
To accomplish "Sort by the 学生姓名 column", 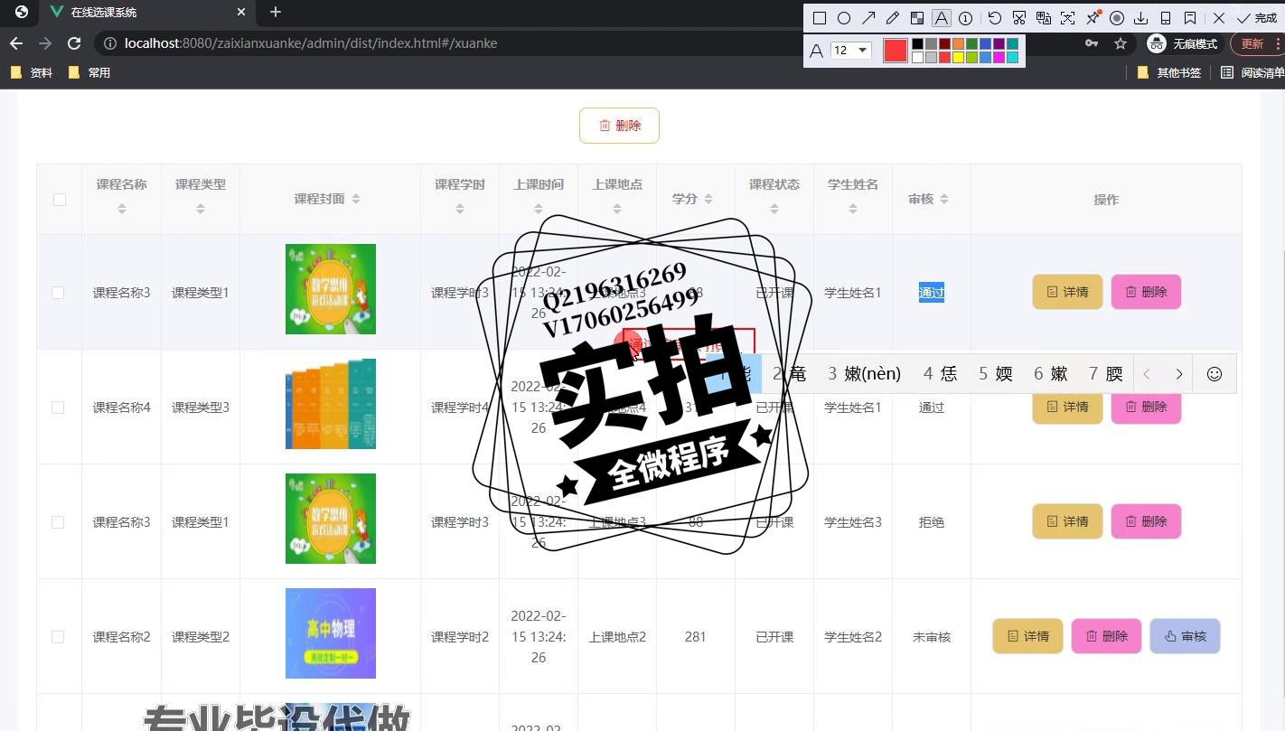I will coord(853,209).
